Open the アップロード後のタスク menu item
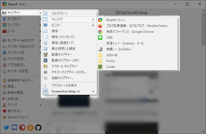 22,46
